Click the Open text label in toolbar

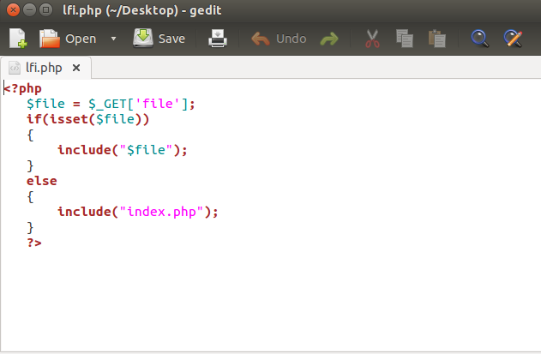point(81,39)
